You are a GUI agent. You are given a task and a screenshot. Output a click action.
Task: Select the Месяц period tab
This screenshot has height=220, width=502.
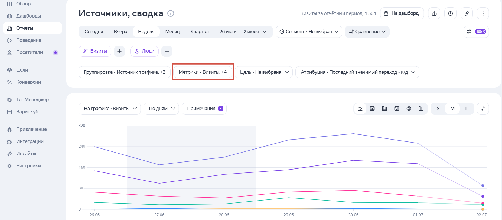172,32
